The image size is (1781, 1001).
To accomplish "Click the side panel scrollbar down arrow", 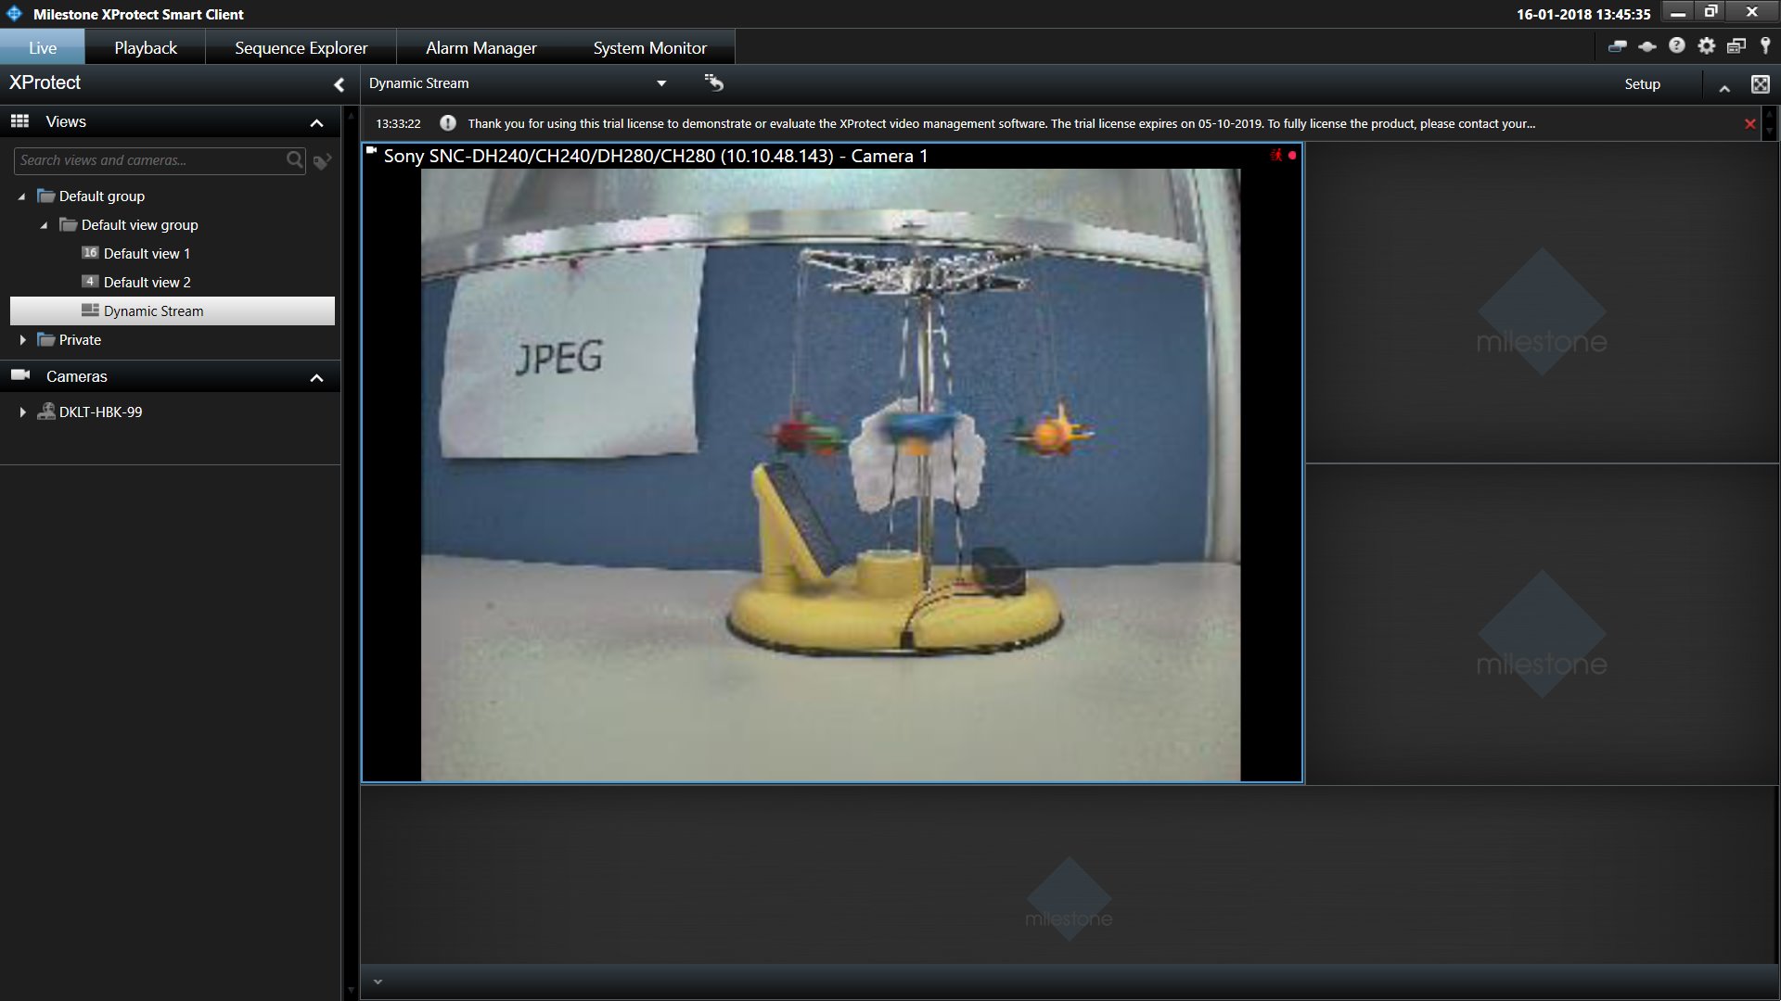I will (x=351, y=990).
